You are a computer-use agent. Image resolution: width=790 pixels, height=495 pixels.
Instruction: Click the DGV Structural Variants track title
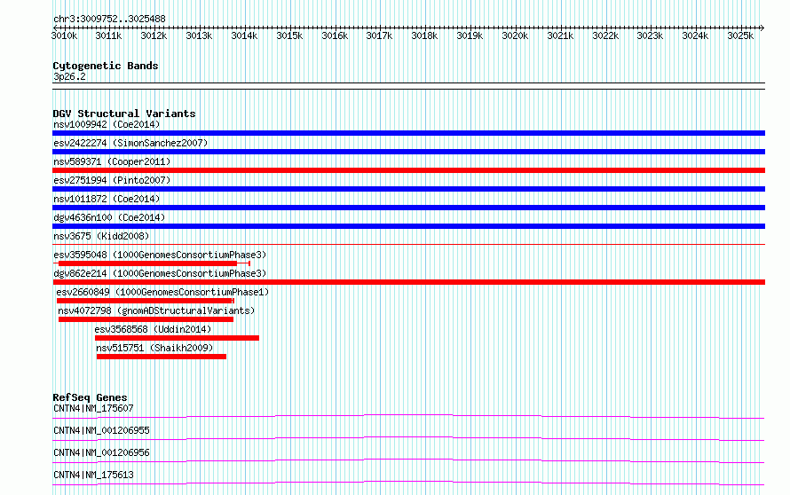[124, 114]
